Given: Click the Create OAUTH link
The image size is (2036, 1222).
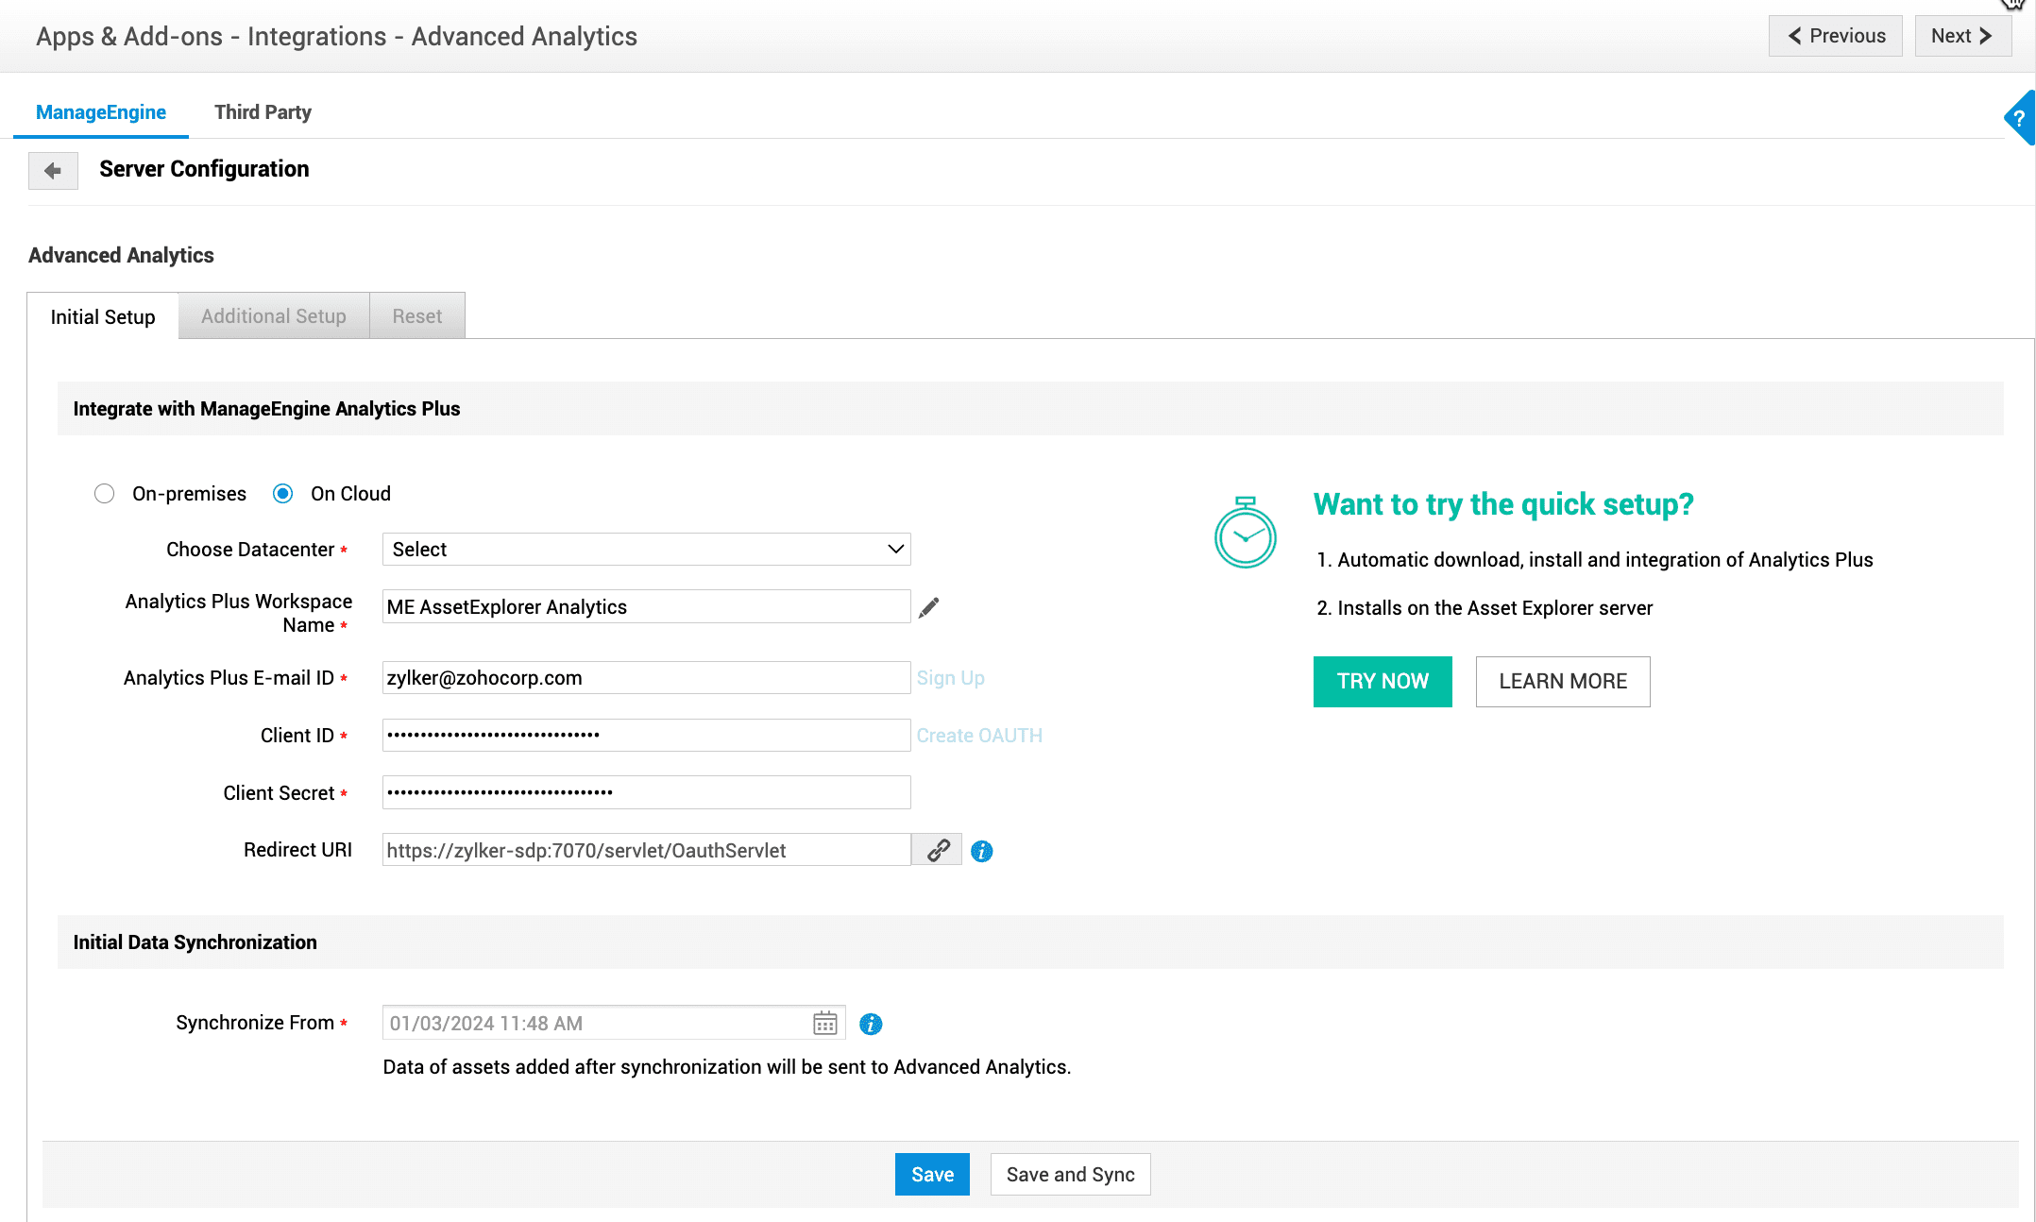Looking at the screenshot, I should coord(979,736).
